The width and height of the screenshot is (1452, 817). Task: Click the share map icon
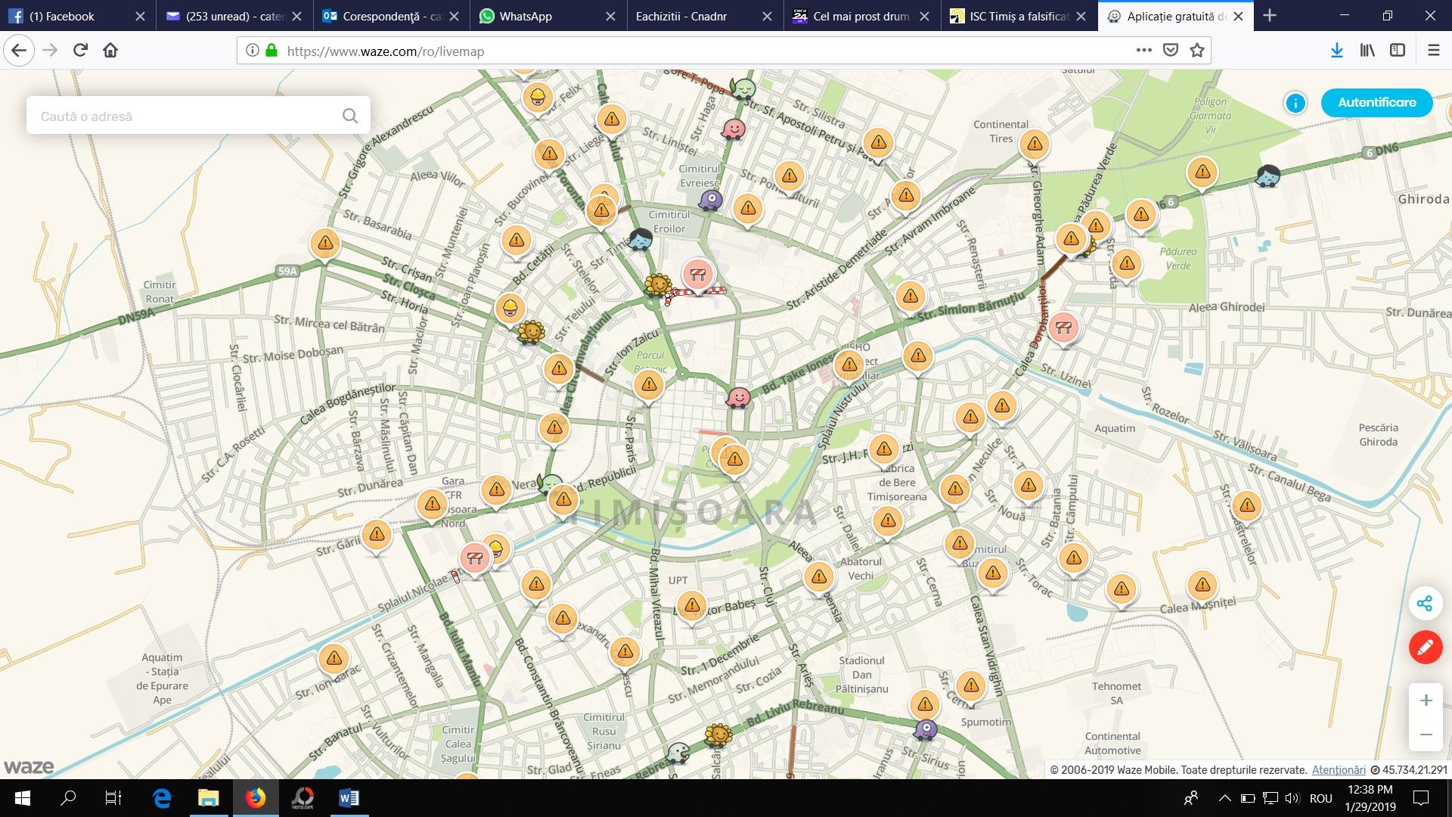click(1425, 603)
